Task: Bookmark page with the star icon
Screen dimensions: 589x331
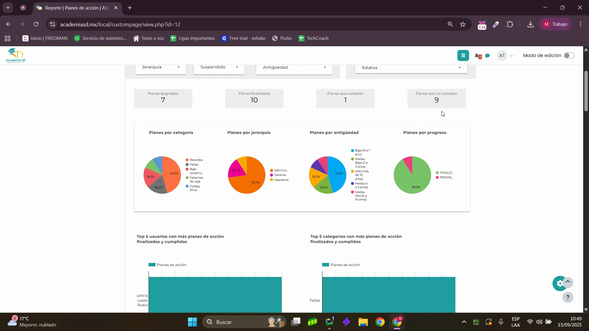Action: click(463, 24)
